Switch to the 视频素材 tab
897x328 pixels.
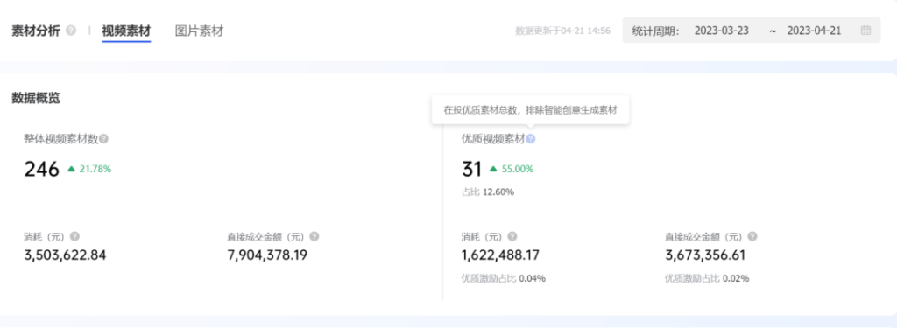click(126, 31)
